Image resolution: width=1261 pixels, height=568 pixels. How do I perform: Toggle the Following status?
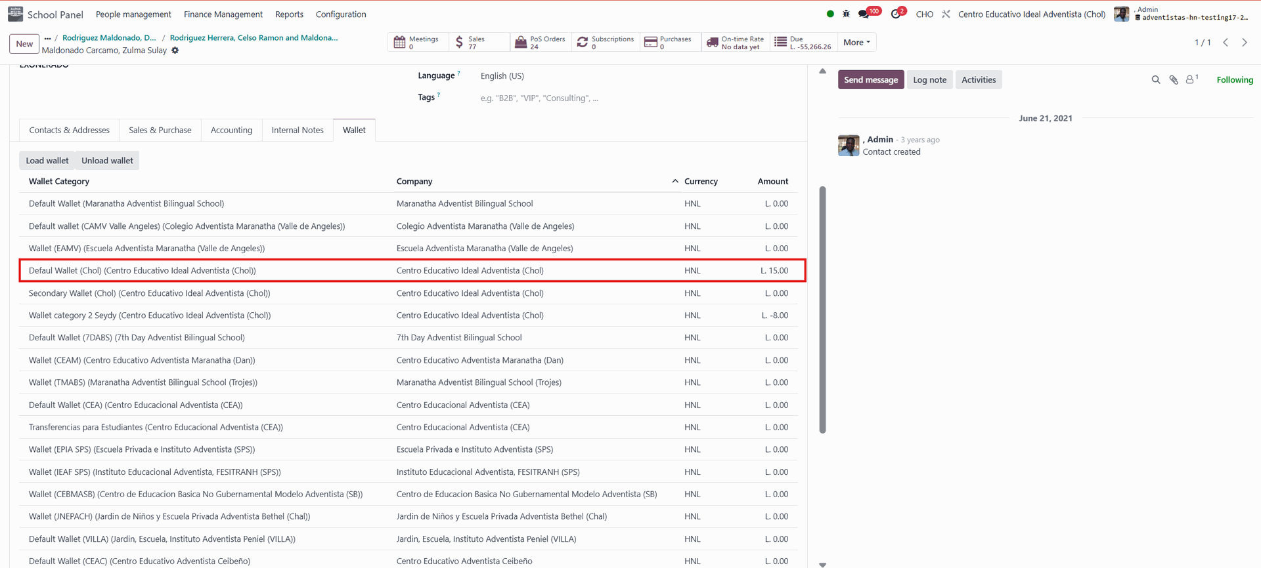click(x=1235, y=80)
